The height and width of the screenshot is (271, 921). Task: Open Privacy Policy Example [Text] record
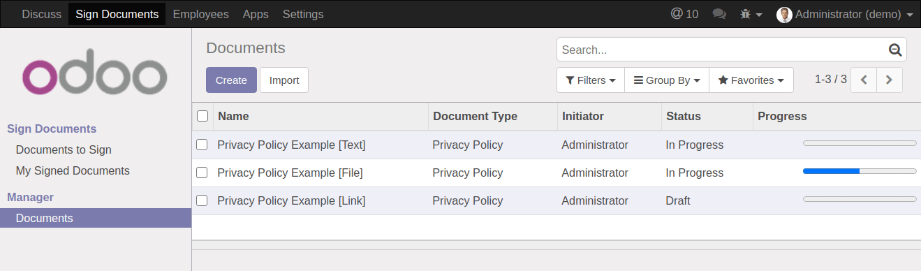point(291,145)
